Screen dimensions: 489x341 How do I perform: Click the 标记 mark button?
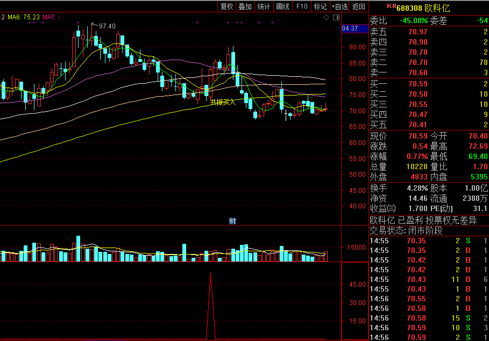320,6
